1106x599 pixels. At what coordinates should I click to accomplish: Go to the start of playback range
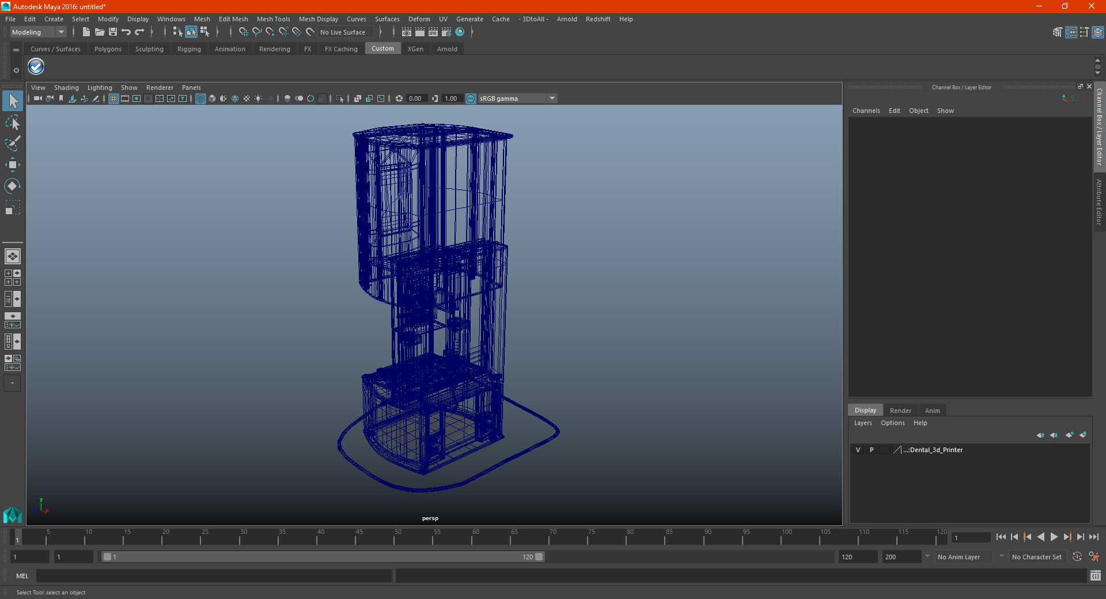click(1001, 537)
